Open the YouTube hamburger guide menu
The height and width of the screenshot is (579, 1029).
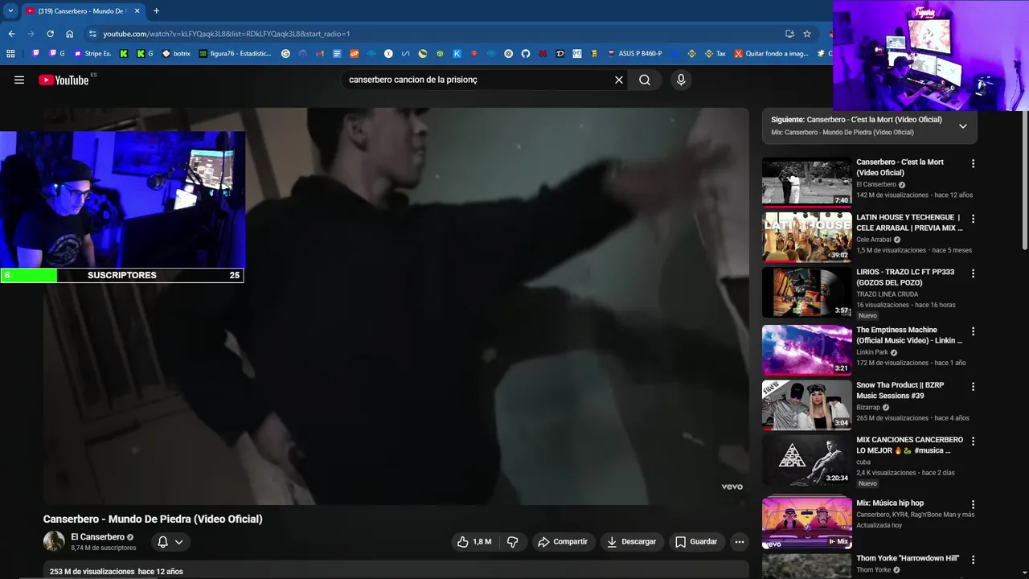[x=19, y=80]
